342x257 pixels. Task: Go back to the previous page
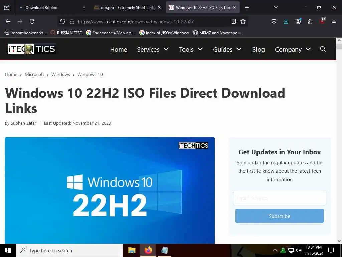pos(8,21)
